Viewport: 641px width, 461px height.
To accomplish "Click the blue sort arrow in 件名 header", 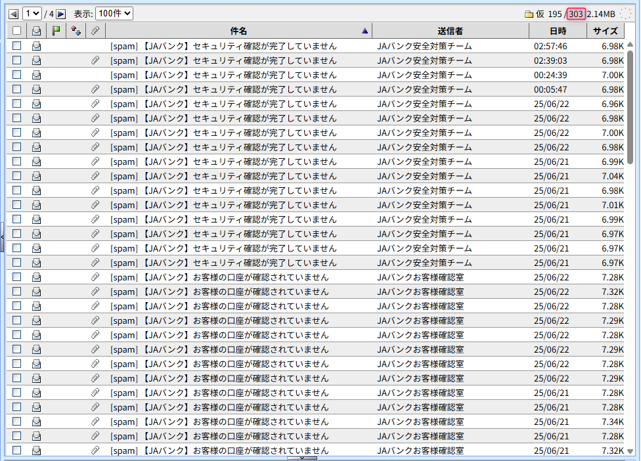I will tap(365, 31).
